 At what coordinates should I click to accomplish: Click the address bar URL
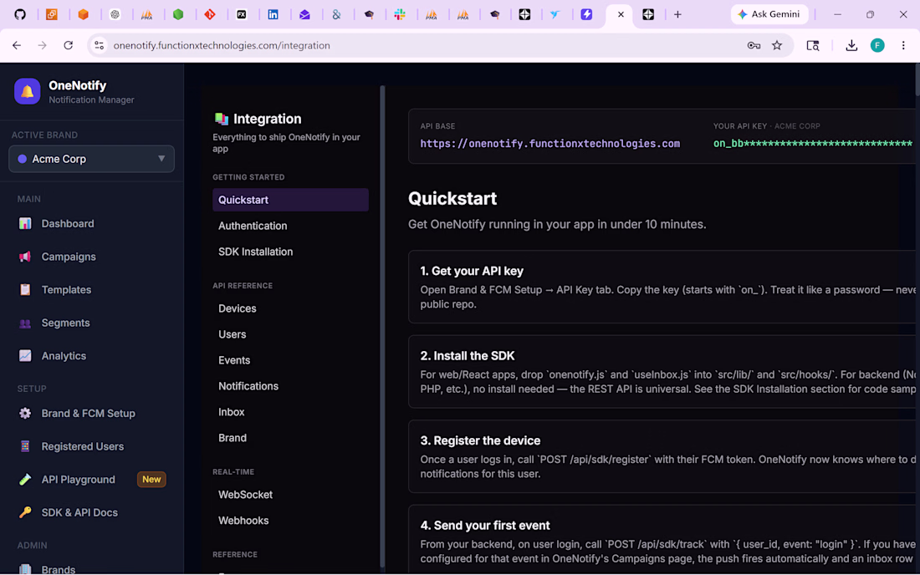tap(222, 45)
